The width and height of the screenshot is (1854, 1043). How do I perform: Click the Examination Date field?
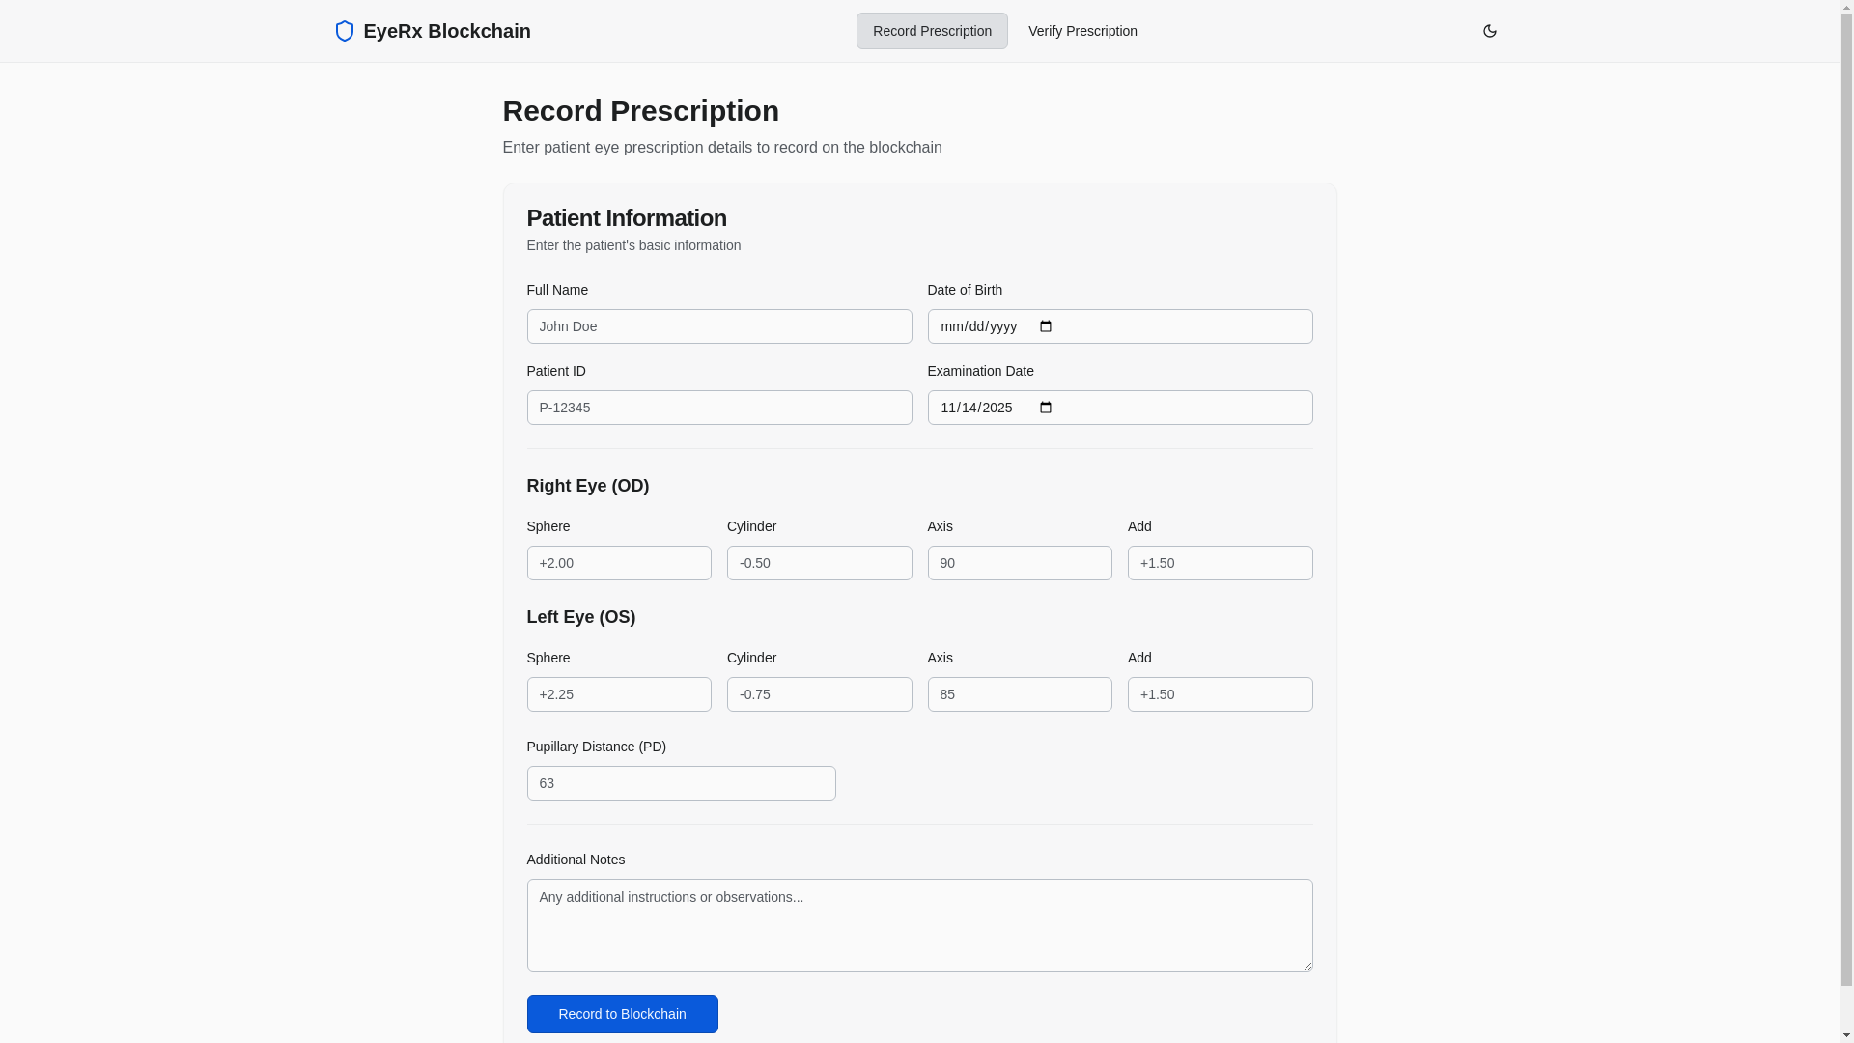click(1120, 408)
